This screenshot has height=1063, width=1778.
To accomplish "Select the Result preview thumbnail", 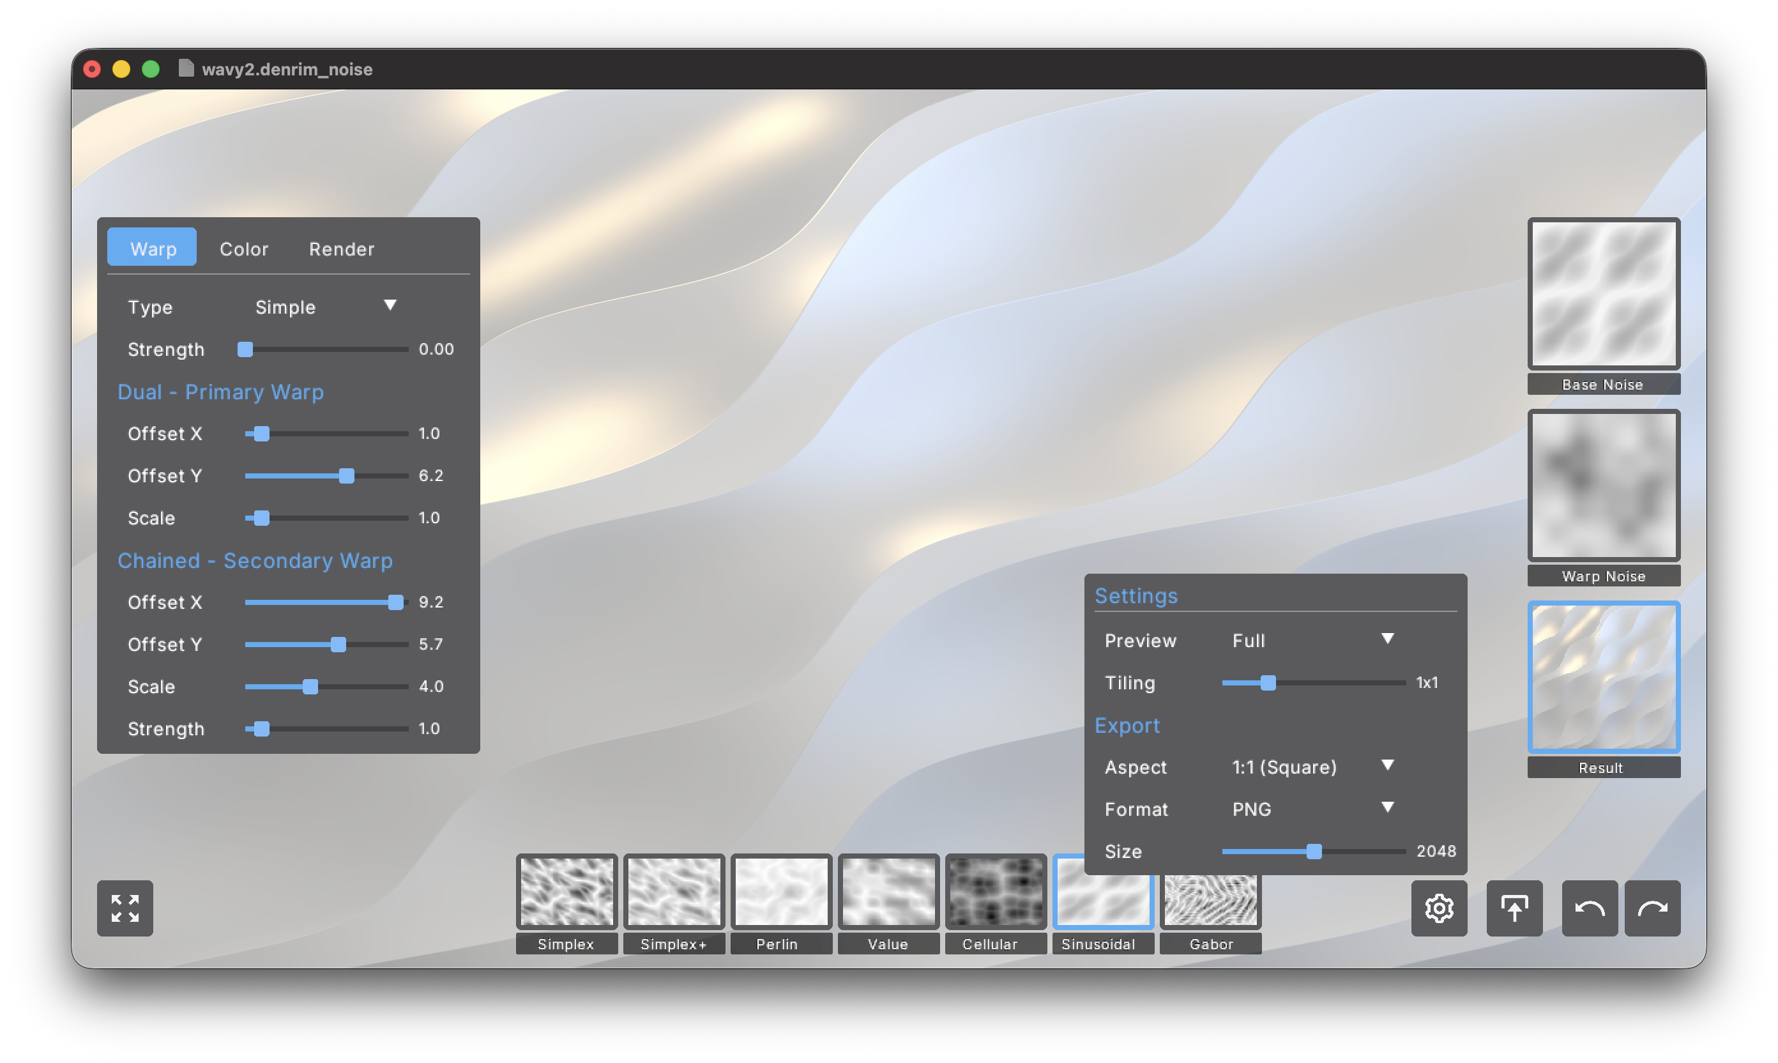I will [x=1603, y=677].
